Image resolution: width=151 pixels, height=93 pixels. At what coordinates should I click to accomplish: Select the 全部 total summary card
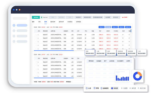pyautogui.click(x=90, y=53)
